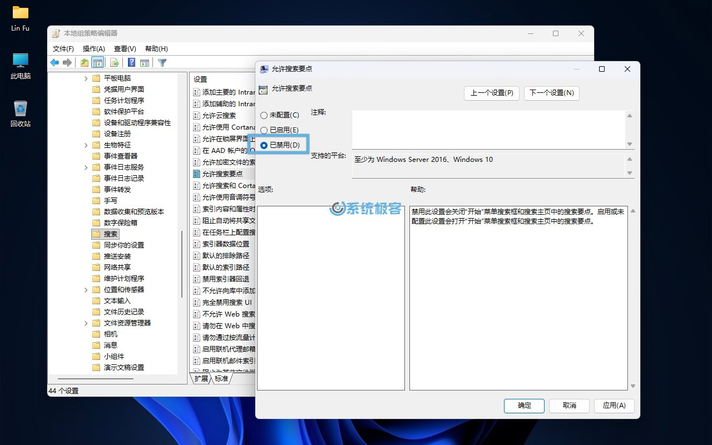
Task: Select the 已启用 radio button
Action: (263, 130)
